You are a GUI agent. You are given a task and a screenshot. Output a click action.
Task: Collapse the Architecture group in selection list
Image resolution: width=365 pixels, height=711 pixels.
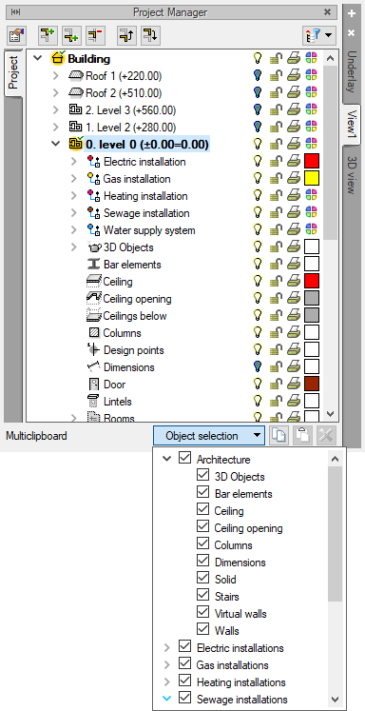tap(166, 459)
